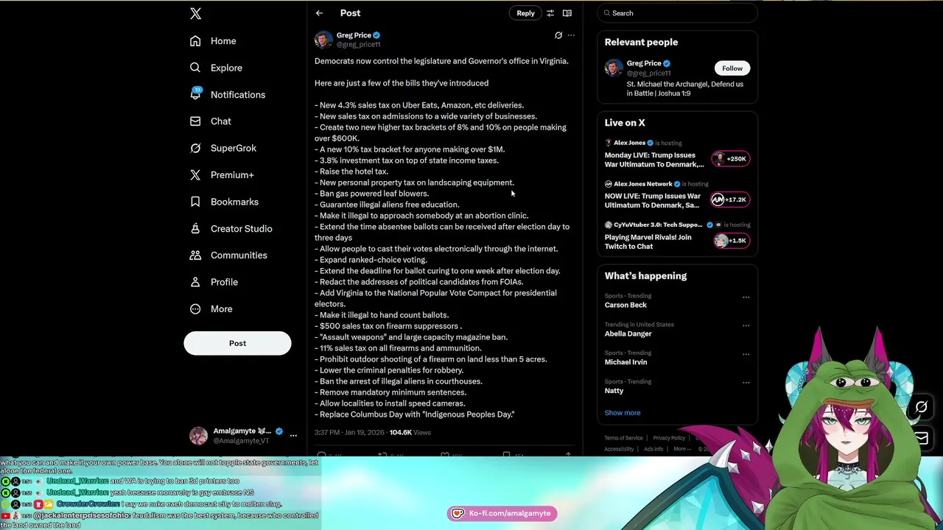Open account switcher three-dot menu for Amalgamyte

pyautogui.click(x=293, y=436)
